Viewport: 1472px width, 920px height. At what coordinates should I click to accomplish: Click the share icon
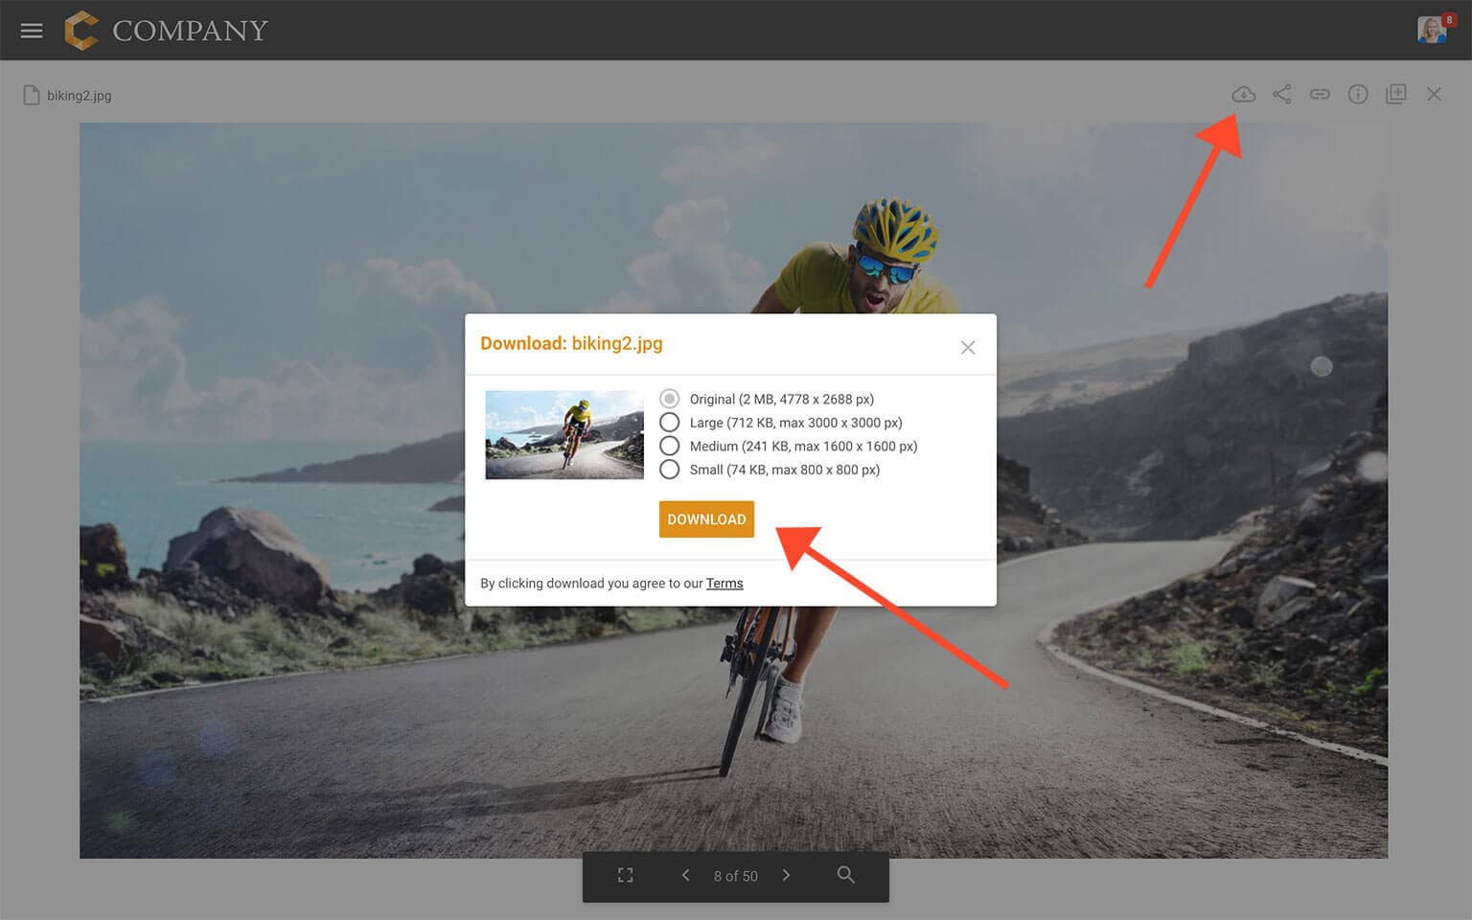pos(1282,94)
